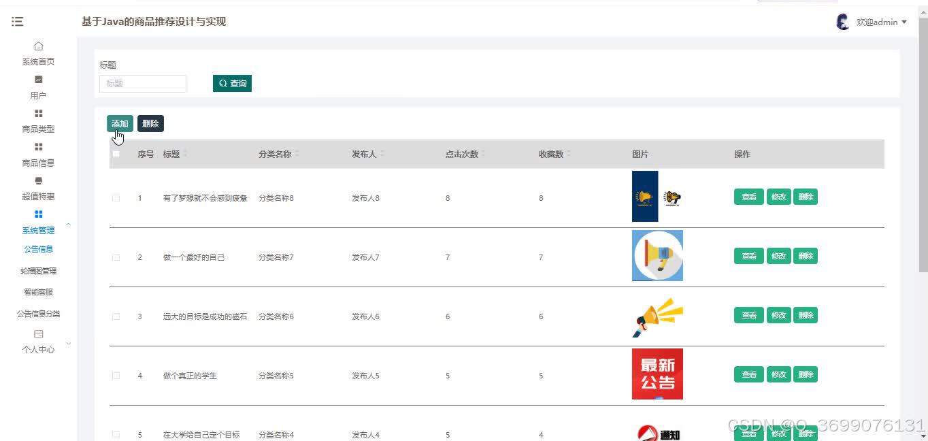
Task: Open 超值特惠 menu label
Action: click(38, 196)
